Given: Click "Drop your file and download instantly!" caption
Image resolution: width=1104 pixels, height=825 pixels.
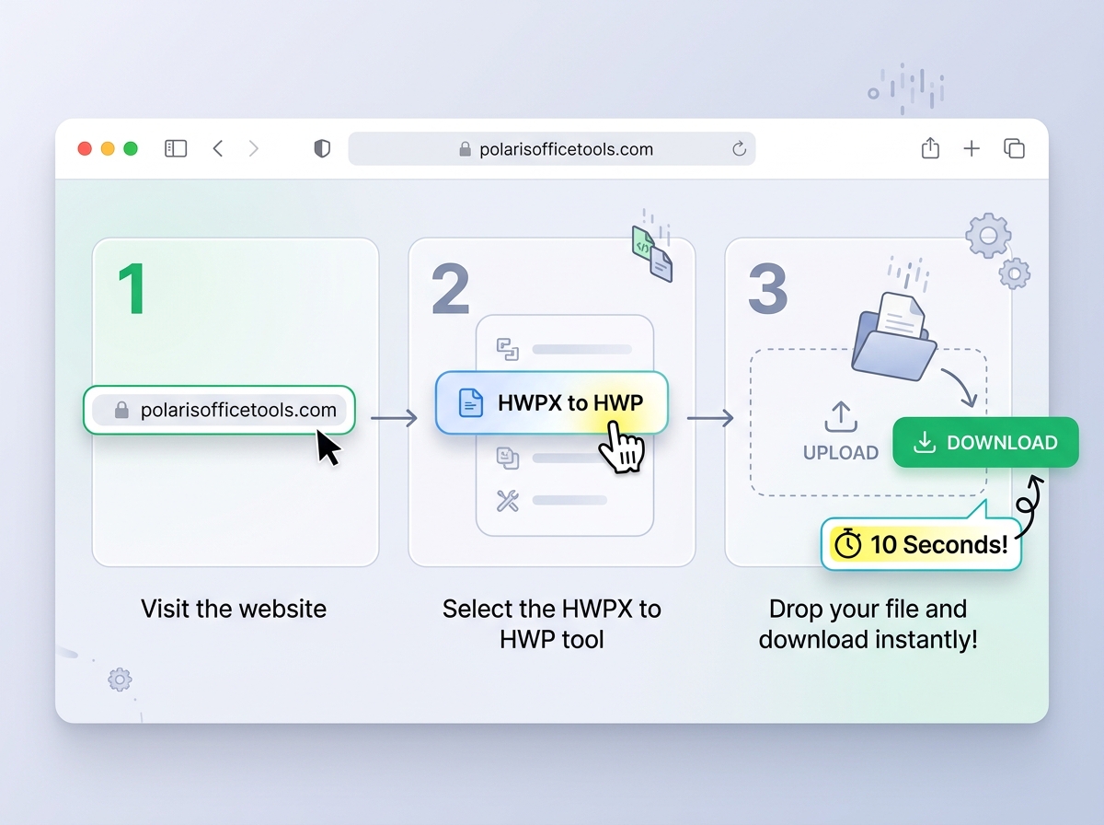Looking at the screenshot, I should tap(868, 623).
